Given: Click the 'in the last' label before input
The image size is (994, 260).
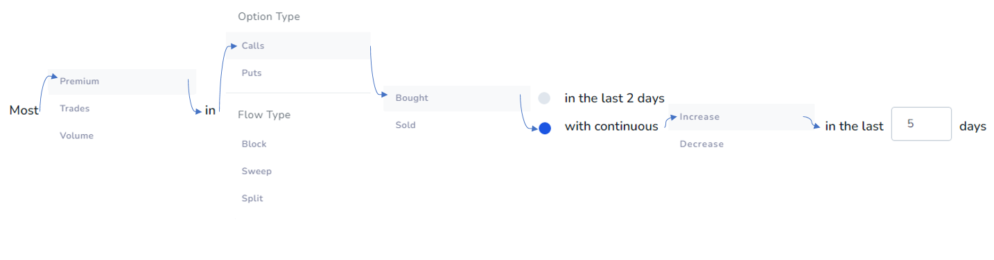Looking at the screenshot, I should pyautogui.click(x=854, y=127).
